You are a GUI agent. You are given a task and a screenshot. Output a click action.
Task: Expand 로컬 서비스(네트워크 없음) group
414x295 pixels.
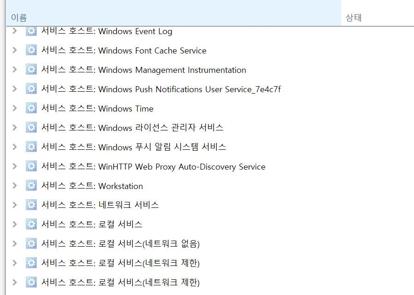(15, 243)
